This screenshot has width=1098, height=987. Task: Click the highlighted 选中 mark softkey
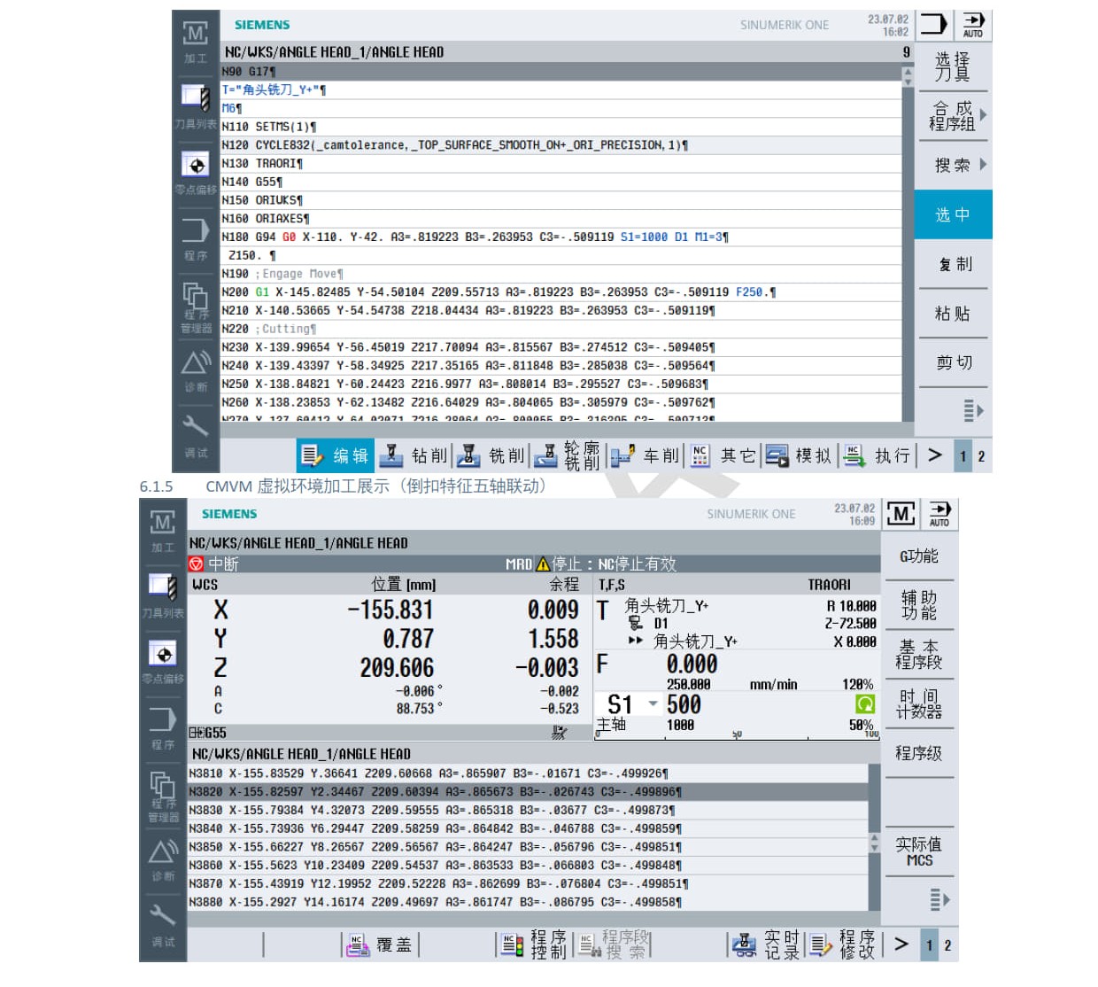coord(952,214)
